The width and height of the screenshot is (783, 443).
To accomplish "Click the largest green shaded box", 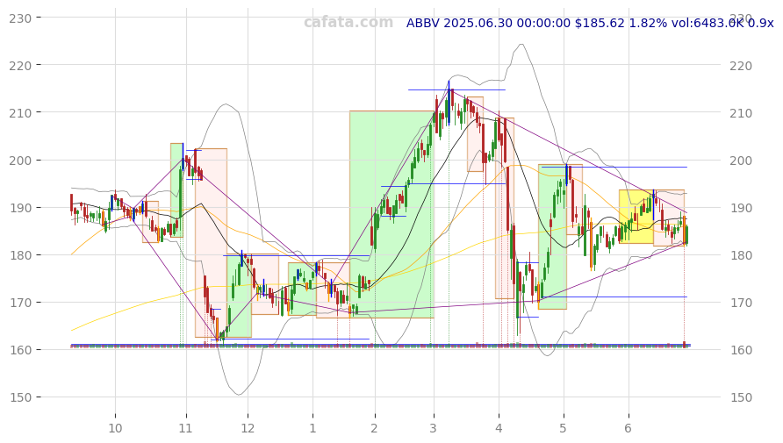I will click(391, 215).
